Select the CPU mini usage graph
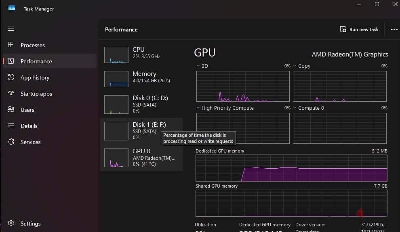Screen dimensions: 400x232 click(116, 55)
